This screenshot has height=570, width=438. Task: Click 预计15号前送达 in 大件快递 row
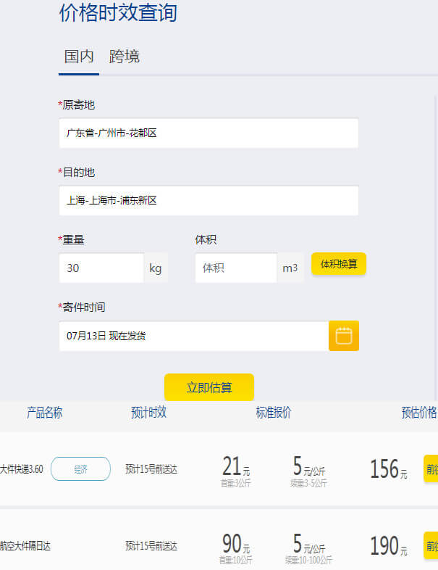(x=151, y=469)
